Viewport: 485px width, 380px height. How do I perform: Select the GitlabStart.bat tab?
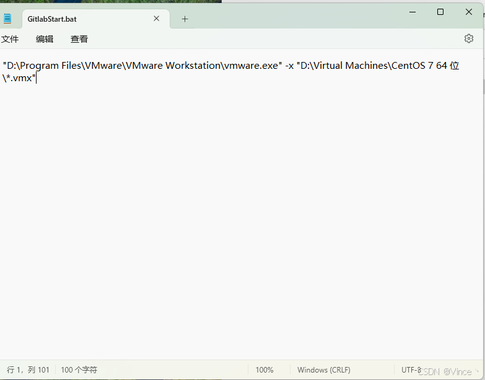tap(96, 19)
